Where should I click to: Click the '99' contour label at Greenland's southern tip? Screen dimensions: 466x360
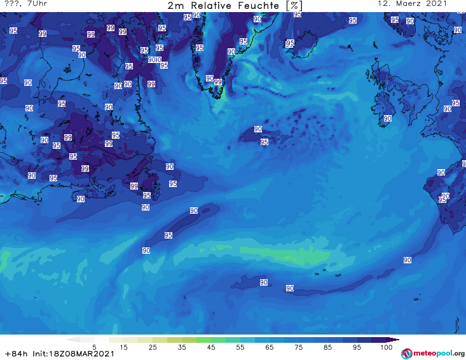pos(218,82)
